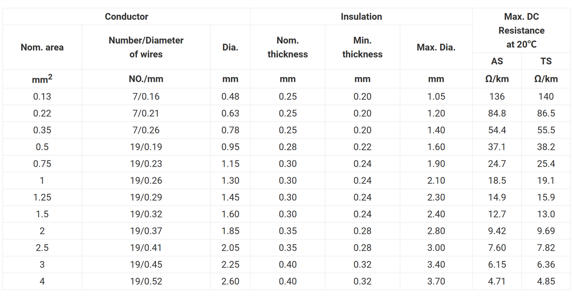The width and height of the screenshot is (572, 303).
Task: Click the mm² unit cell
Action: tap(42, 79)
